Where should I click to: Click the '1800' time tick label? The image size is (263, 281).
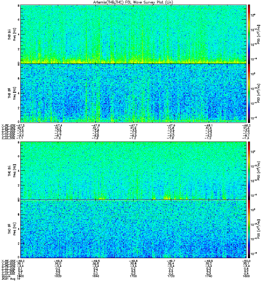[x=247, y=276]
